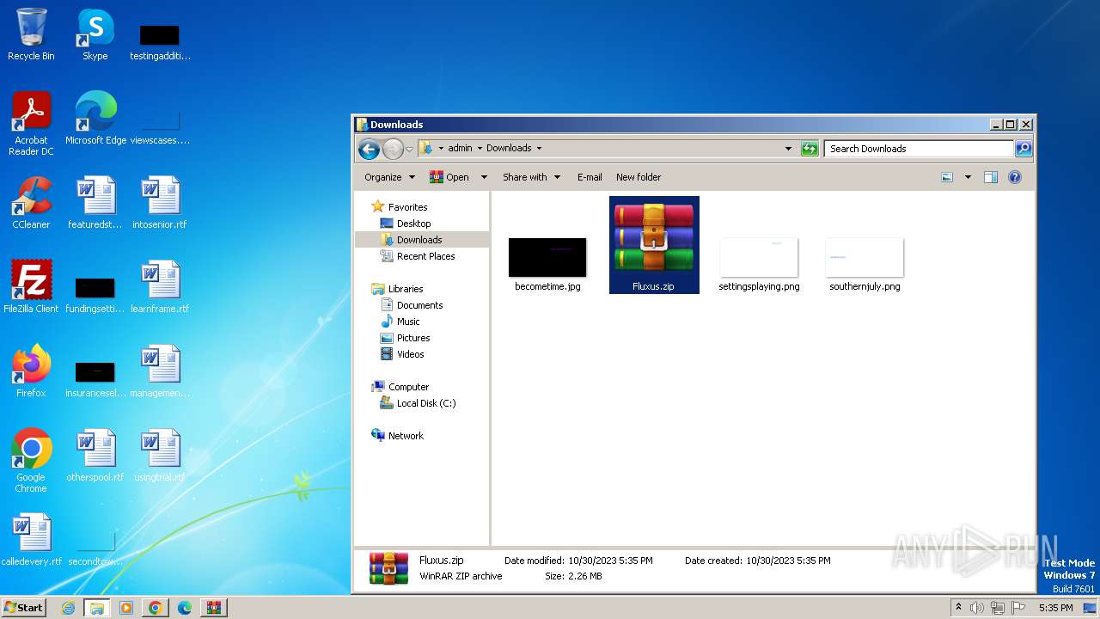Viewport: 1100px width, 619px height.
Task: Launch FileZilla Client shortcut
Action: pos(31,287)
